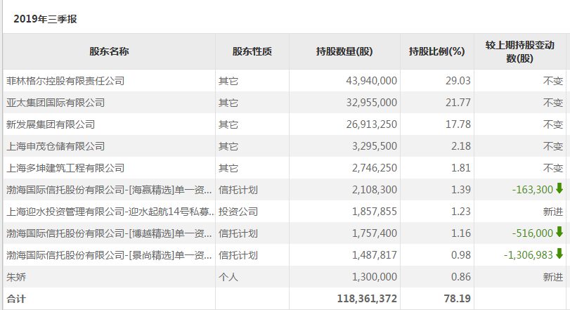This screenshot has width=570, height=310.
Task: Click the holding quantity 2,108,300
Action: coord(375,190)
